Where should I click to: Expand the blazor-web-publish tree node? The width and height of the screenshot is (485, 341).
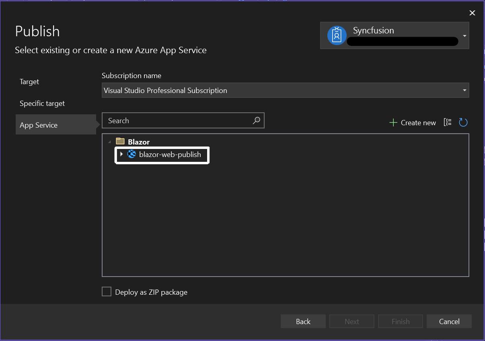click(x=122, y=154)
